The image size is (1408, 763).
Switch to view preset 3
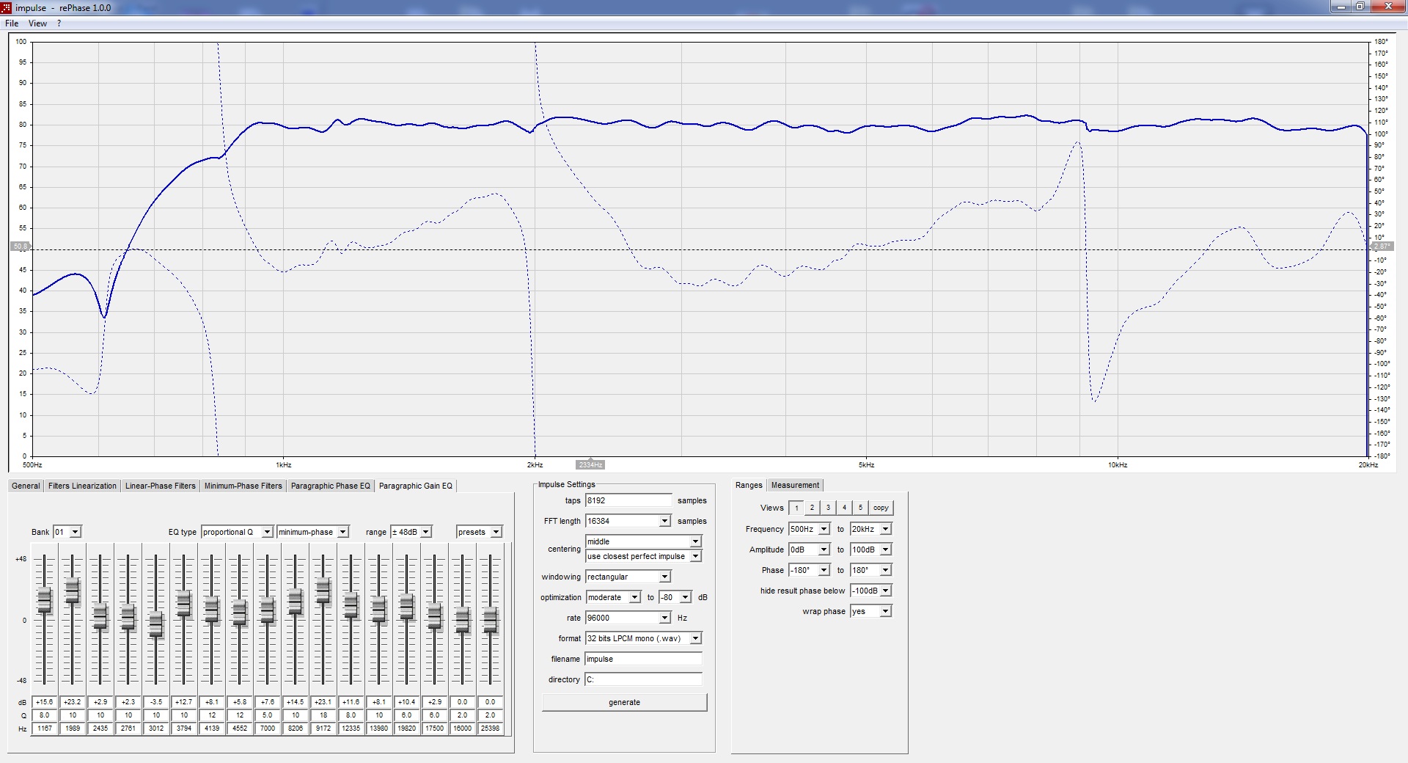828,508
